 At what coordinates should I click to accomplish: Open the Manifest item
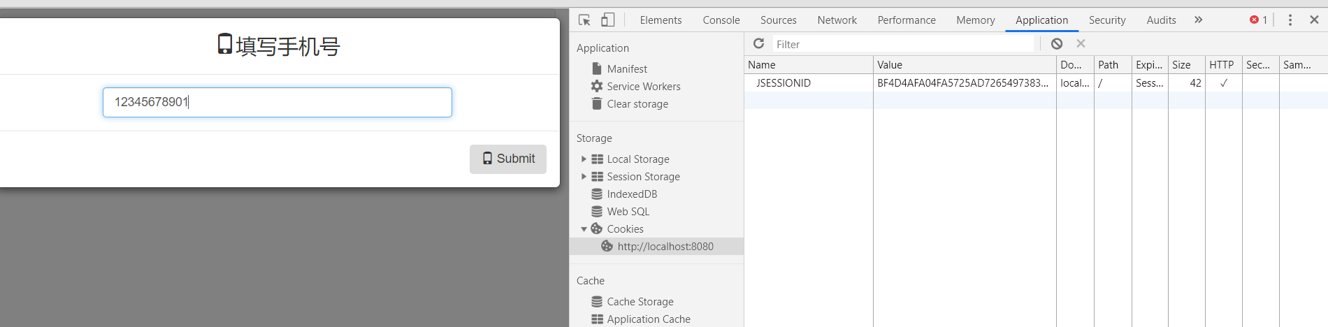pos(626,69)
